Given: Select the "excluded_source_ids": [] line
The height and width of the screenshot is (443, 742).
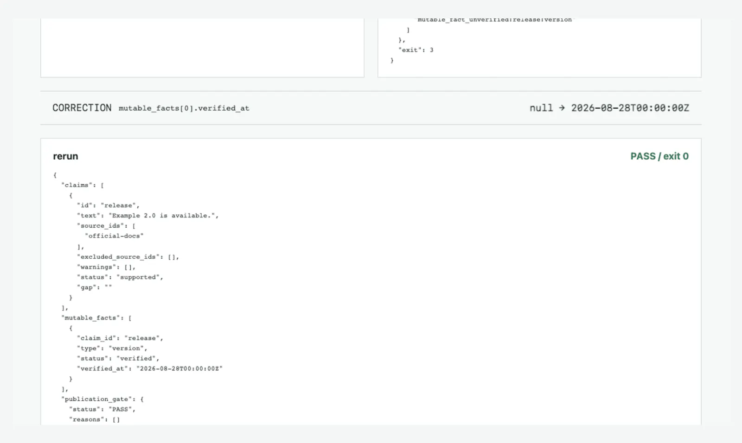Looking at the screenshot, I should 128,257.
